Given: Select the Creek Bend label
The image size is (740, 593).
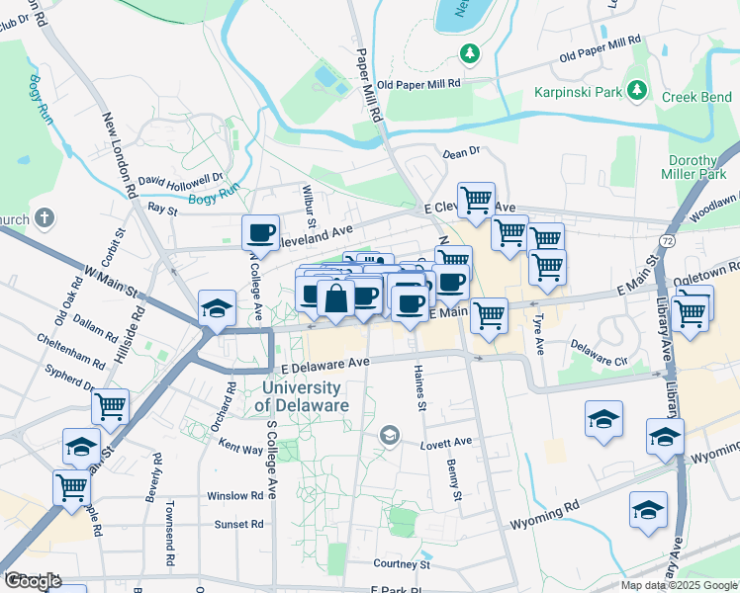Looking at the screenshot, I should click(x=696, y=97).
